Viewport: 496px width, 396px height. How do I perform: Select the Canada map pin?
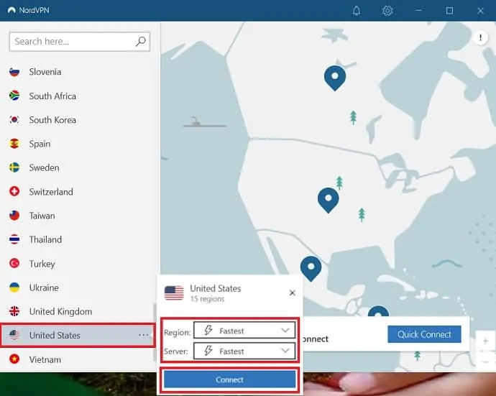pos(335,78)
